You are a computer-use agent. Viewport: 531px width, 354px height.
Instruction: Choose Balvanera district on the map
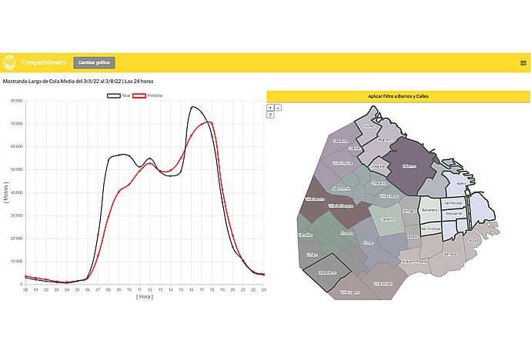[x=429, y=210]
